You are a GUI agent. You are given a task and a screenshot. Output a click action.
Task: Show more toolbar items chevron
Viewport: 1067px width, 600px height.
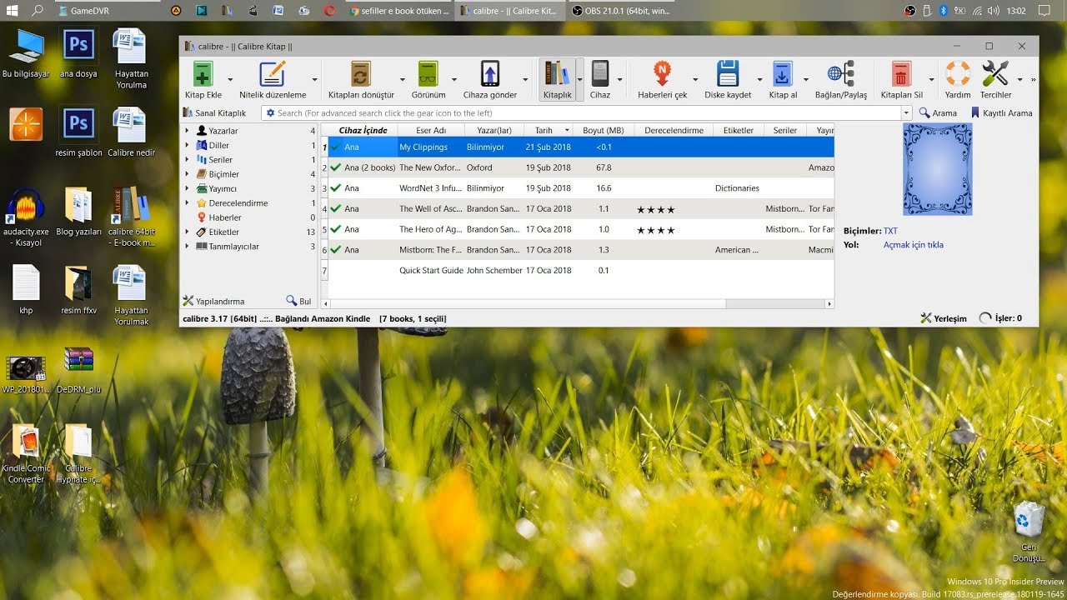click(1033, 80)
